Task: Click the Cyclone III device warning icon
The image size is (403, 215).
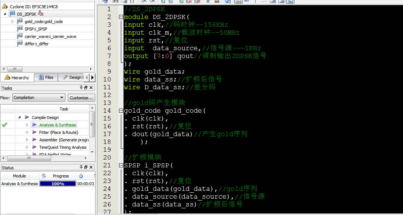Action: [5, 6]
